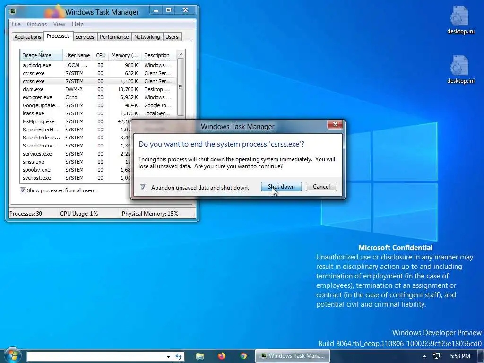
Task: Go to the Performance tab
Action: [114, 37]
